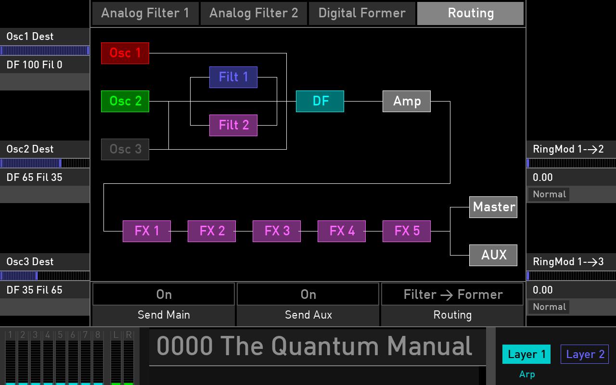This screenshot has width=616, height=385.
Task: Select the Osc 2 oscillator block
Action: pos(125,101)
